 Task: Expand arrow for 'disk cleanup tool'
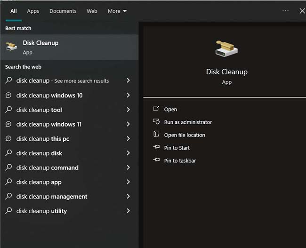[x=128, y=110]
